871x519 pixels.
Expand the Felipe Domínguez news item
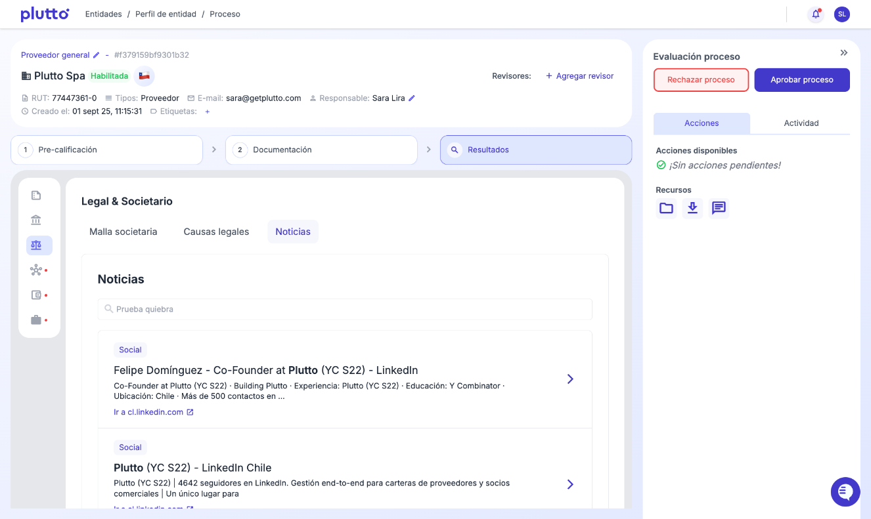[x=570, y=379]
